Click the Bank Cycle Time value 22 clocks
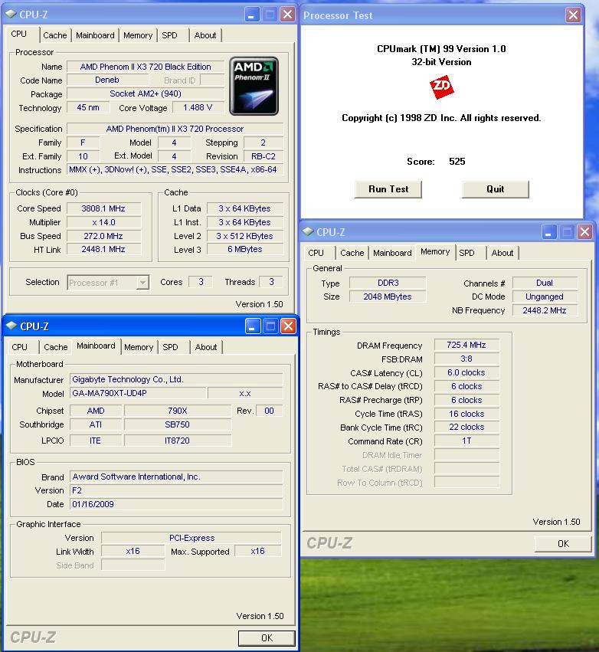 pyautogui.click(x=466, y=427)
